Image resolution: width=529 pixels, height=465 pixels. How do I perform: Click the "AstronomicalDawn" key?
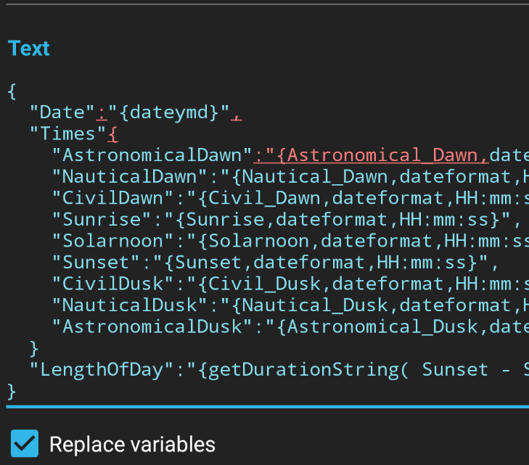152,155
